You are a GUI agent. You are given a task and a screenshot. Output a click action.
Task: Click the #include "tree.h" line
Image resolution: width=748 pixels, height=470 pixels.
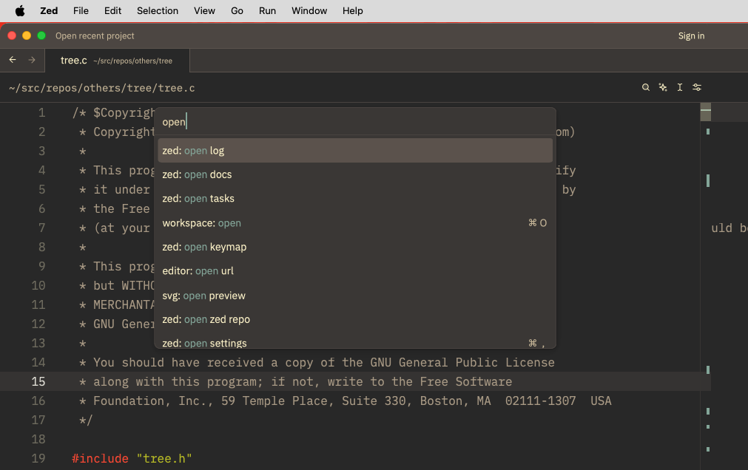pos(132,459)
